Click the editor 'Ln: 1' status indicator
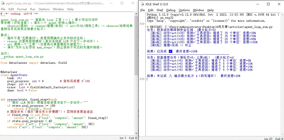The width and height of the screenshot is (284, 140). point(123,138)
